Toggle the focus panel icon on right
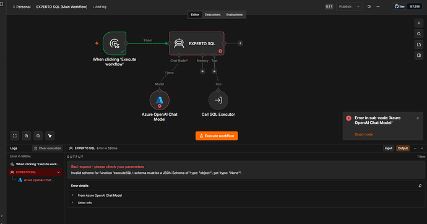The height and width of the screenshot is (224, 427). pos(419,55)
